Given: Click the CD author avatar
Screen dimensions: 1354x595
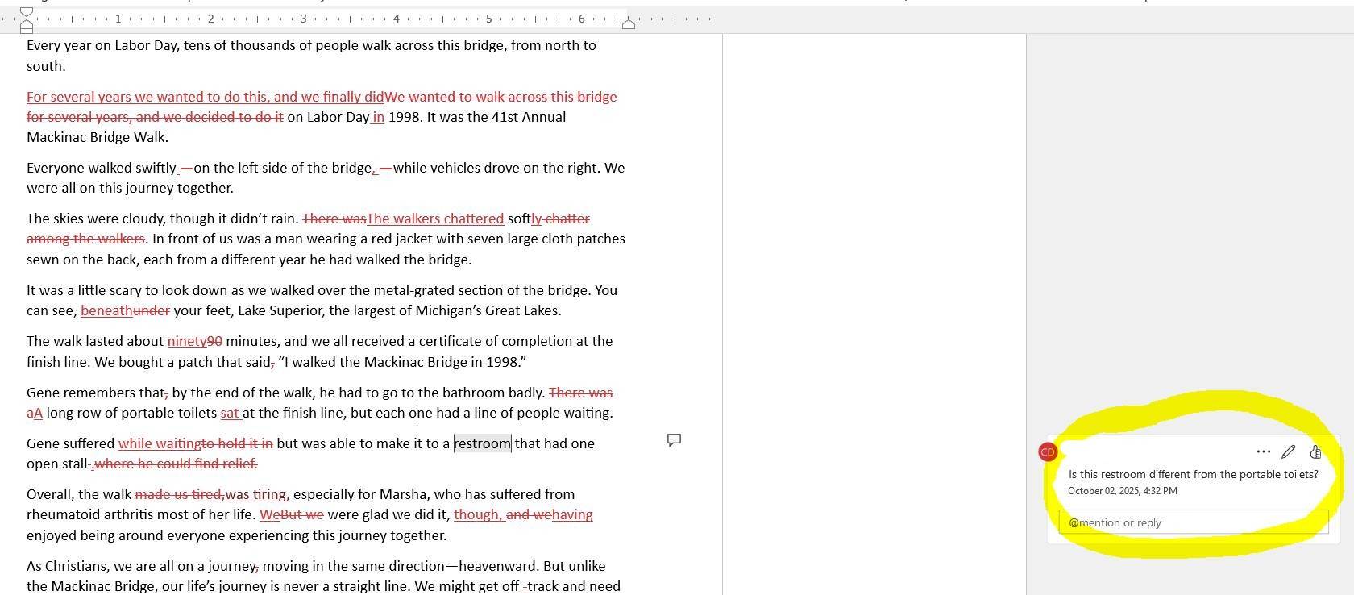Looking at the screenshot, I should point(1048,452).
